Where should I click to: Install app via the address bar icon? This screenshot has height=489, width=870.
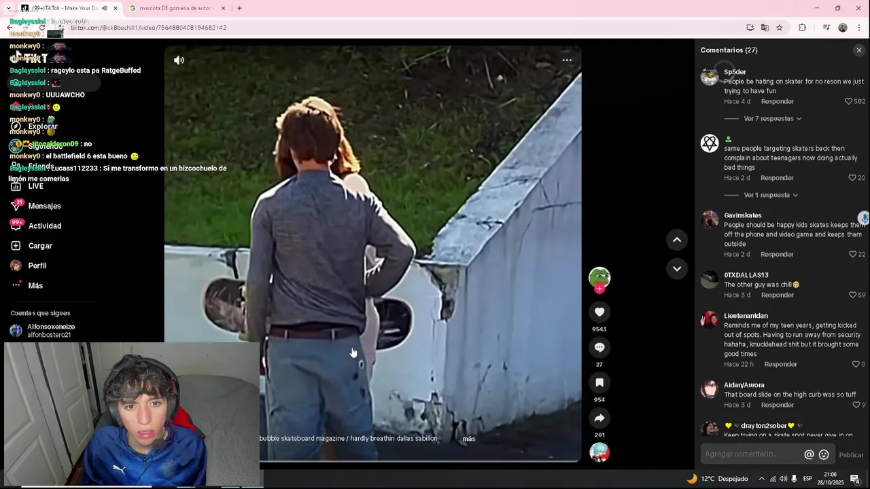[750, 28]
